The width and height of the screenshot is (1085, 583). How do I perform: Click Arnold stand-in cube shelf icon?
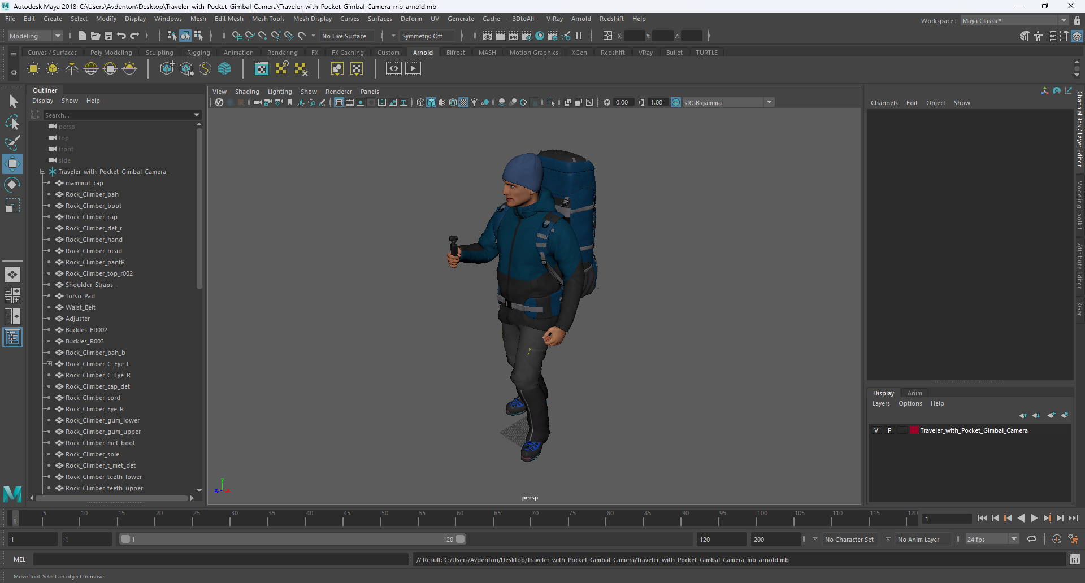point(167,69)
